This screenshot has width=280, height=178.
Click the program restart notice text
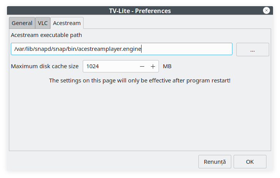pyautogui.click(x=140, y=81)
